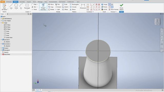164x92 pixels.
Task: Choose the Move modify tool
Action: tap(51, 5)
